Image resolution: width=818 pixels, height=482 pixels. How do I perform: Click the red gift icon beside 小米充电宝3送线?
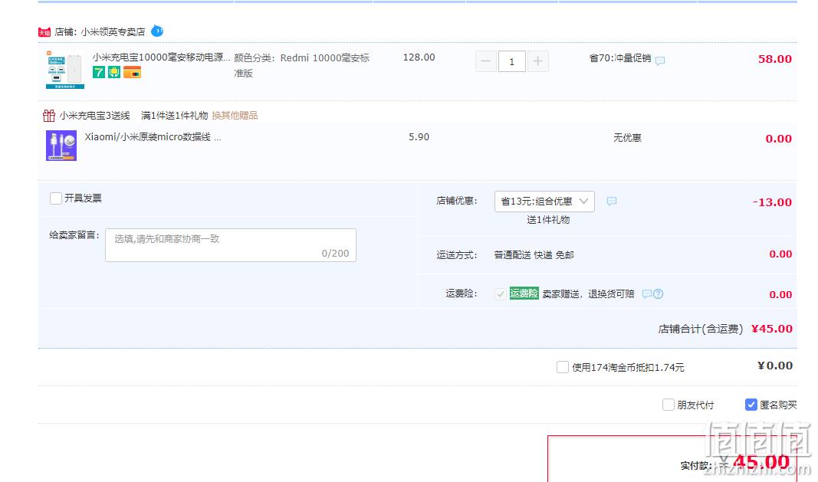[x=49, y=115]
